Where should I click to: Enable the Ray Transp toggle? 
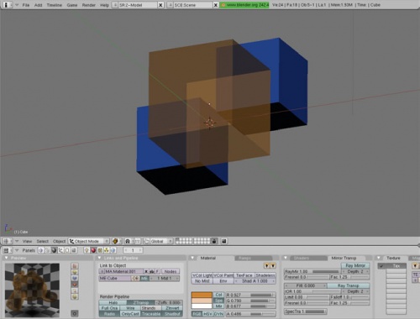[348, 285]
